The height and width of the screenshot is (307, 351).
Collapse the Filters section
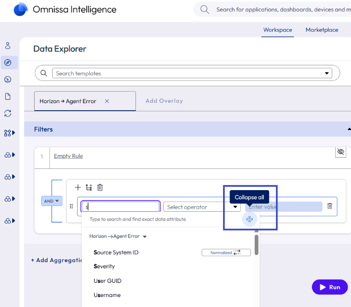tap(349, 129)
